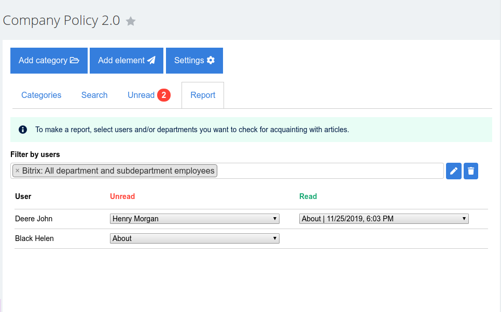Image resolution: width=501 pixels, height=312 pixels.
Task: Click the Bitrix all department tag label
Action: (118, 171)
